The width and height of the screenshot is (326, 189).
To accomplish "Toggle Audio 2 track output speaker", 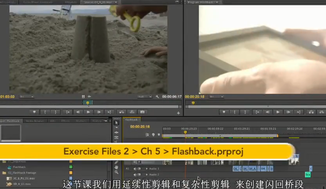I will click(x=135, y=174).
